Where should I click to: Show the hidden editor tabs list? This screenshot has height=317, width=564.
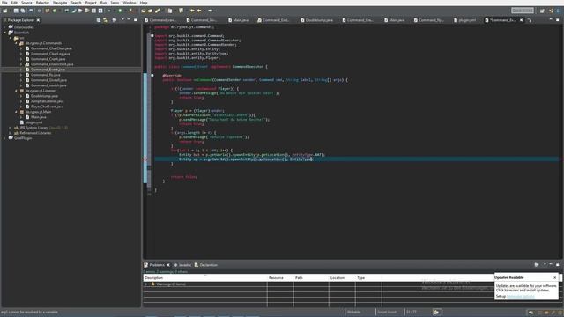(530, 20)
